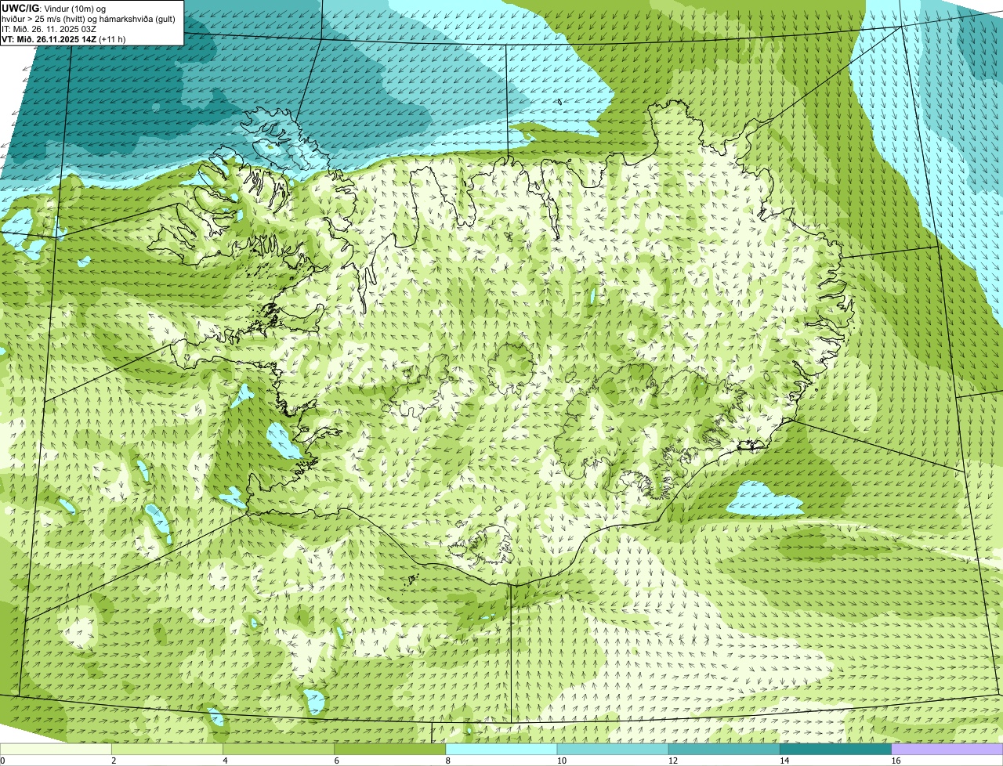1003x766 pixels.
Task: Click the 'UWC/IG: Vindur (10m) og' title line
Action: (54, 9)
